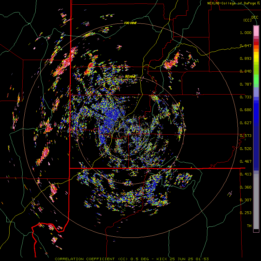Click the 1.000 color scale value

[x=246, y=32]
